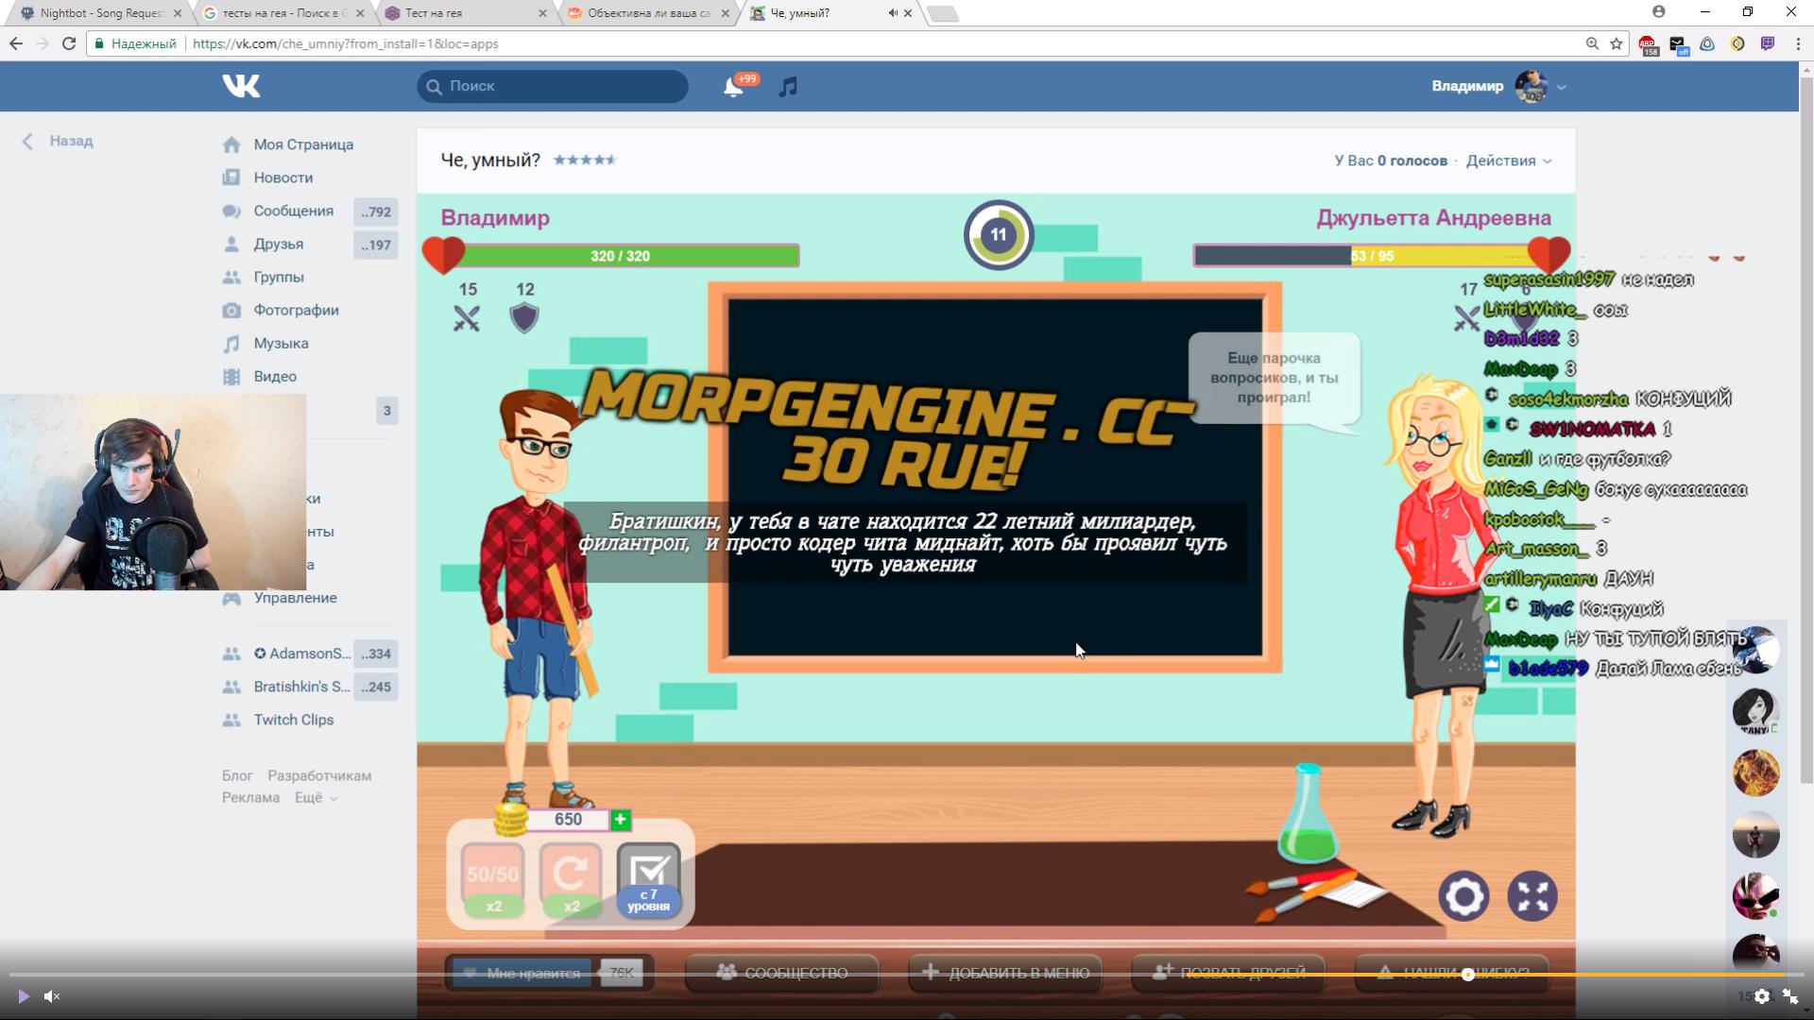1814x1020 pixels.
Task: Click the VK logo icon
Action: [x=241, y=86]
